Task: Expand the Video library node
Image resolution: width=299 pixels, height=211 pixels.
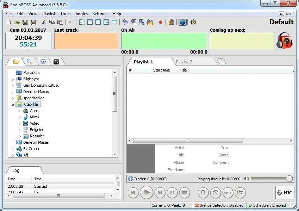Action: (19, 124)
